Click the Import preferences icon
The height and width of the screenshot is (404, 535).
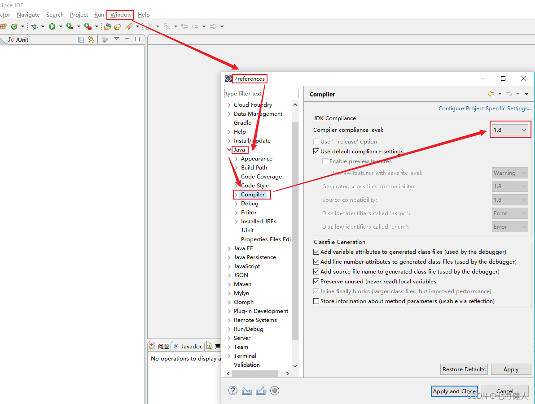(x=247, y=391)
